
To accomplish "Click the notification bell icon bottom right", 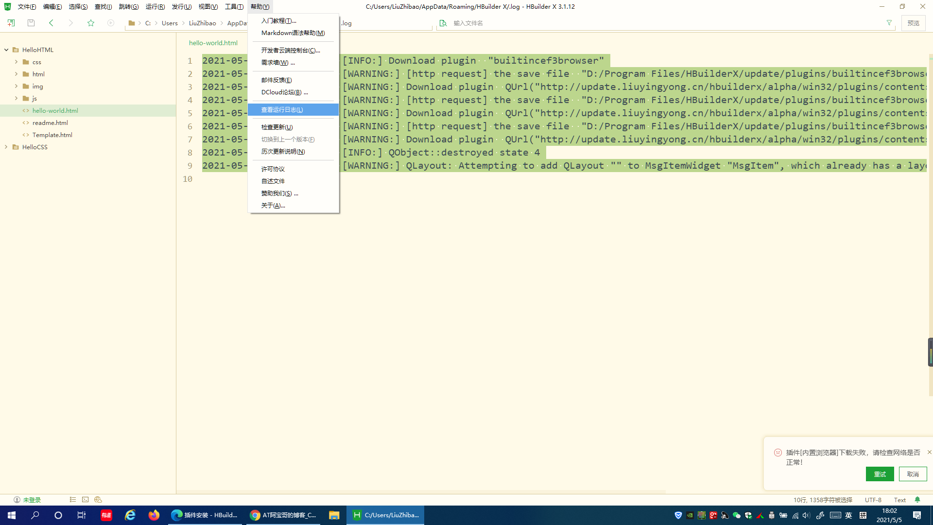I will coord(917,500).
